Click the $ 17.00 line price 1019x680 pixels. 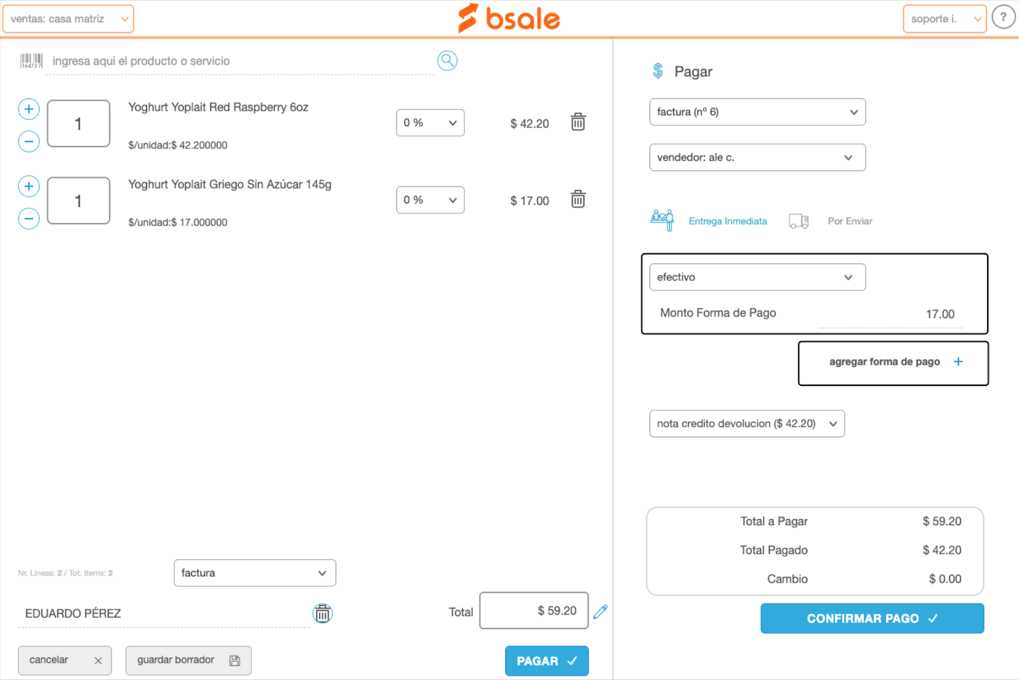pyautogui.click(x=529, y=201)
